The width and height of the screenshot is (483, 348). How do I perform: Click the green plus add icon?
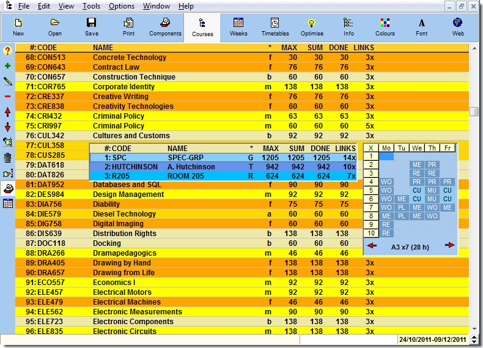pos(7,65)
